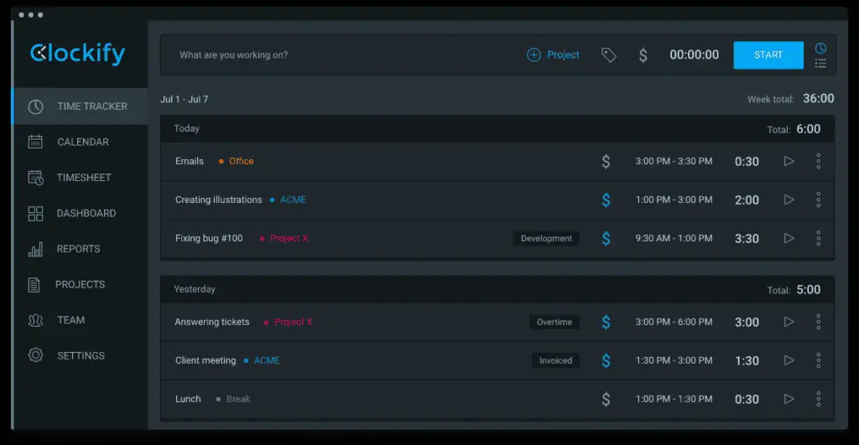Open the Calendar sidebar item

(80, 142)
